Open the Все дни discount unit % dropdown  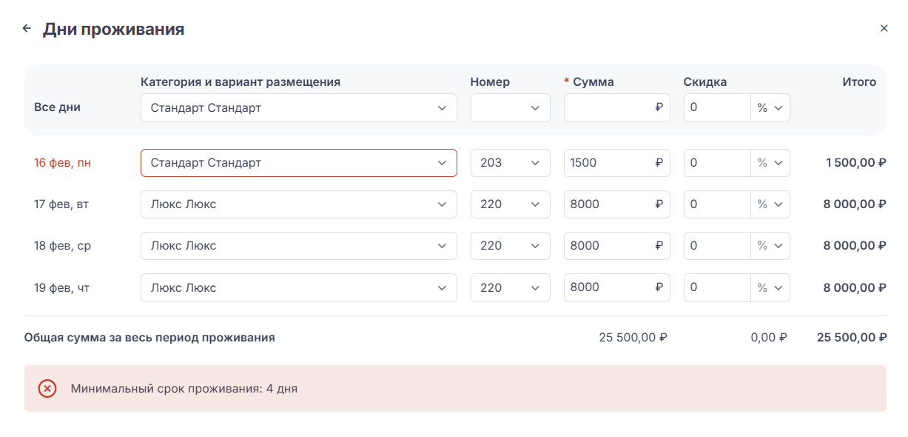point(770,108)
